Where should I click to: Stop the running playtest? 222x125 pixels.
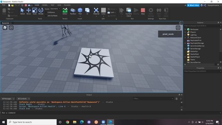click(143, 11)
